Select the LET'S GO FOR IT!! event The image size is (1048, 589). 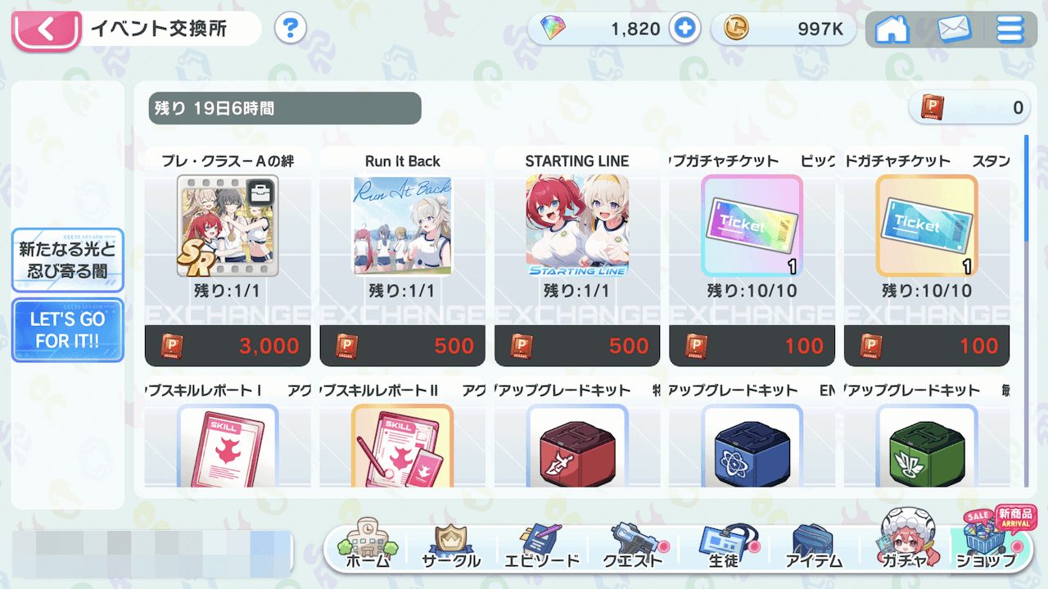pyautogui.click(x=67, y=330)
